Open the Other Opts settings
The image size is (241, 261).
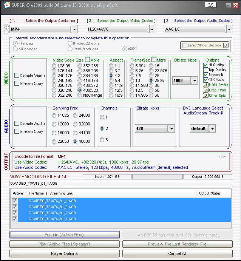pyautogui.click(x=206, y=95)
